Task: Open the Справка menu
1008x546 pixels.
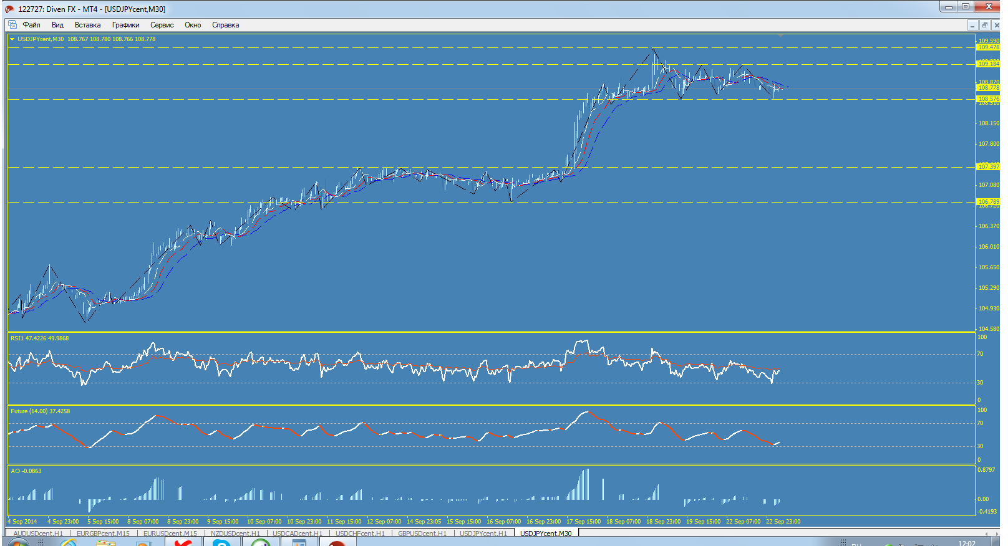Action: pyautogui.click(x=225, y=25)
